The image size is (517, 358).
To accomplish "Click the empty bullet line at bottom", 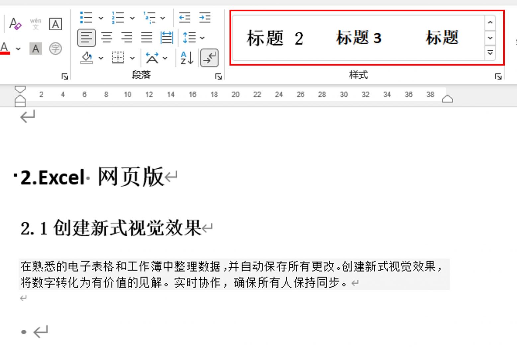I will pos(35,331).
